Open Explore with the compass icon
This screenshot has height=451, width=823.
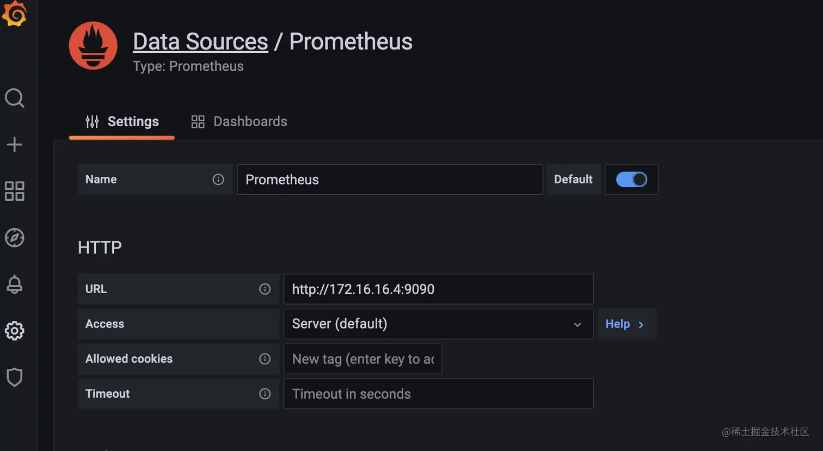coord(14,238)
